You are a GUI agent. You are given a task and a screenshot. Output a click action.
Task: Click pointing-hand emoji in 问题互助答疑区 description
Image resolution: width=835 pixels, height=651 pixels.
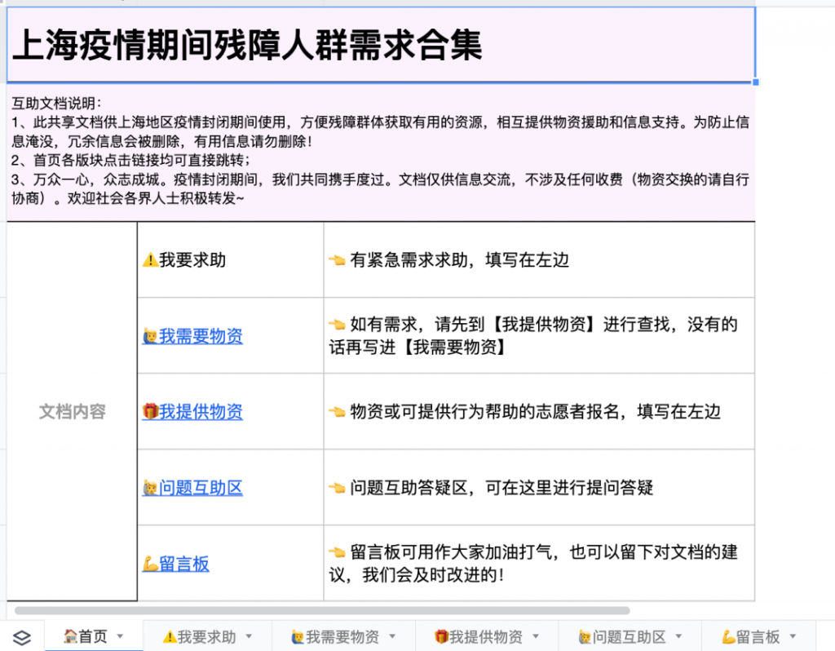click(337, 488)
